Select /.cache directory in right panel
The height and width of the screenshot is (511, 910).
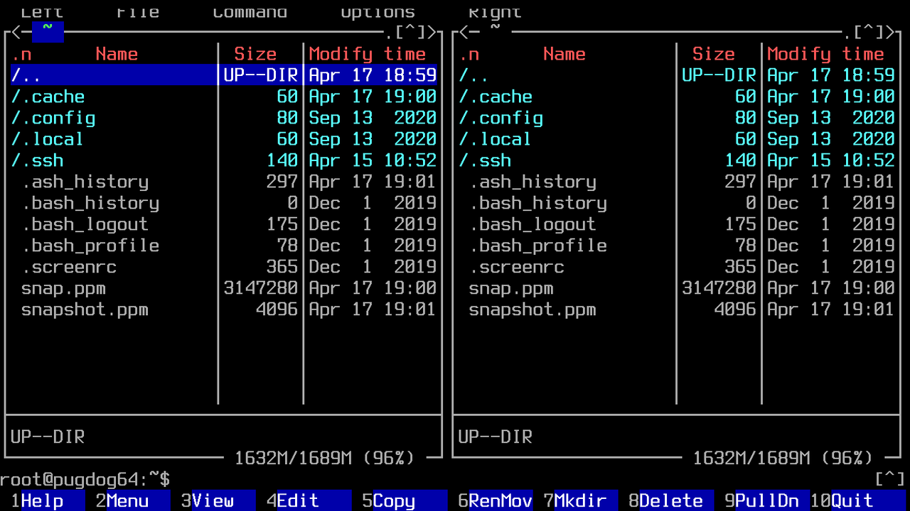click(677, 96)
